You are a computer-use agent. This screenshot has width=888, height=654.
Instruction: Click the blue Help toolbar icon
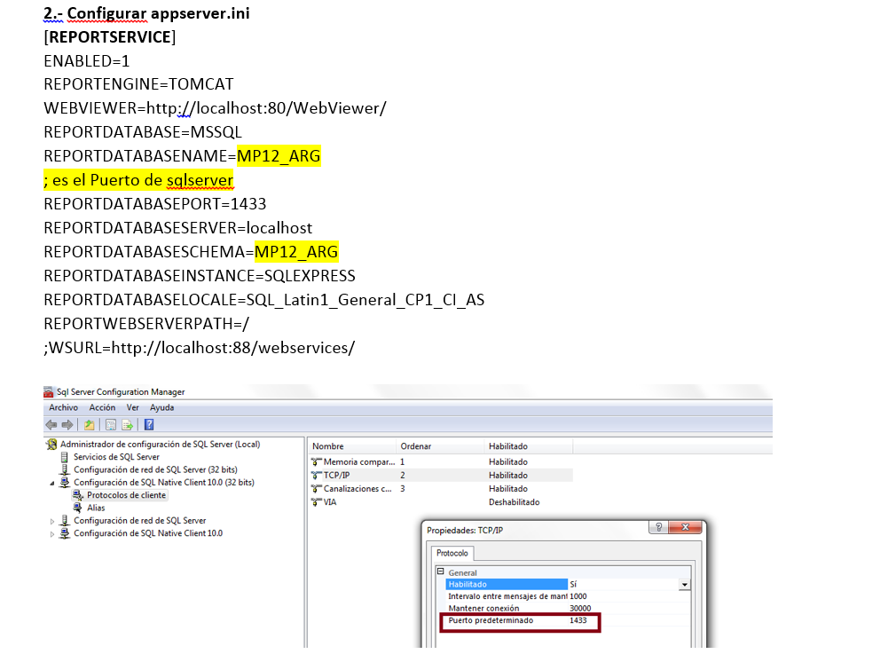tap(149, 424)
